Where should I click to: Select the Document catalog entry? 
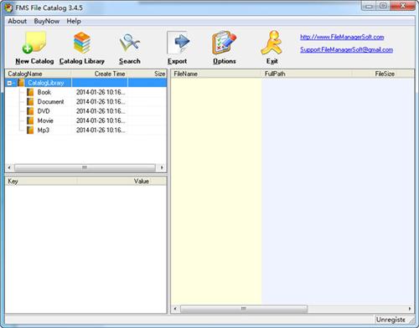tap(50, 102)
